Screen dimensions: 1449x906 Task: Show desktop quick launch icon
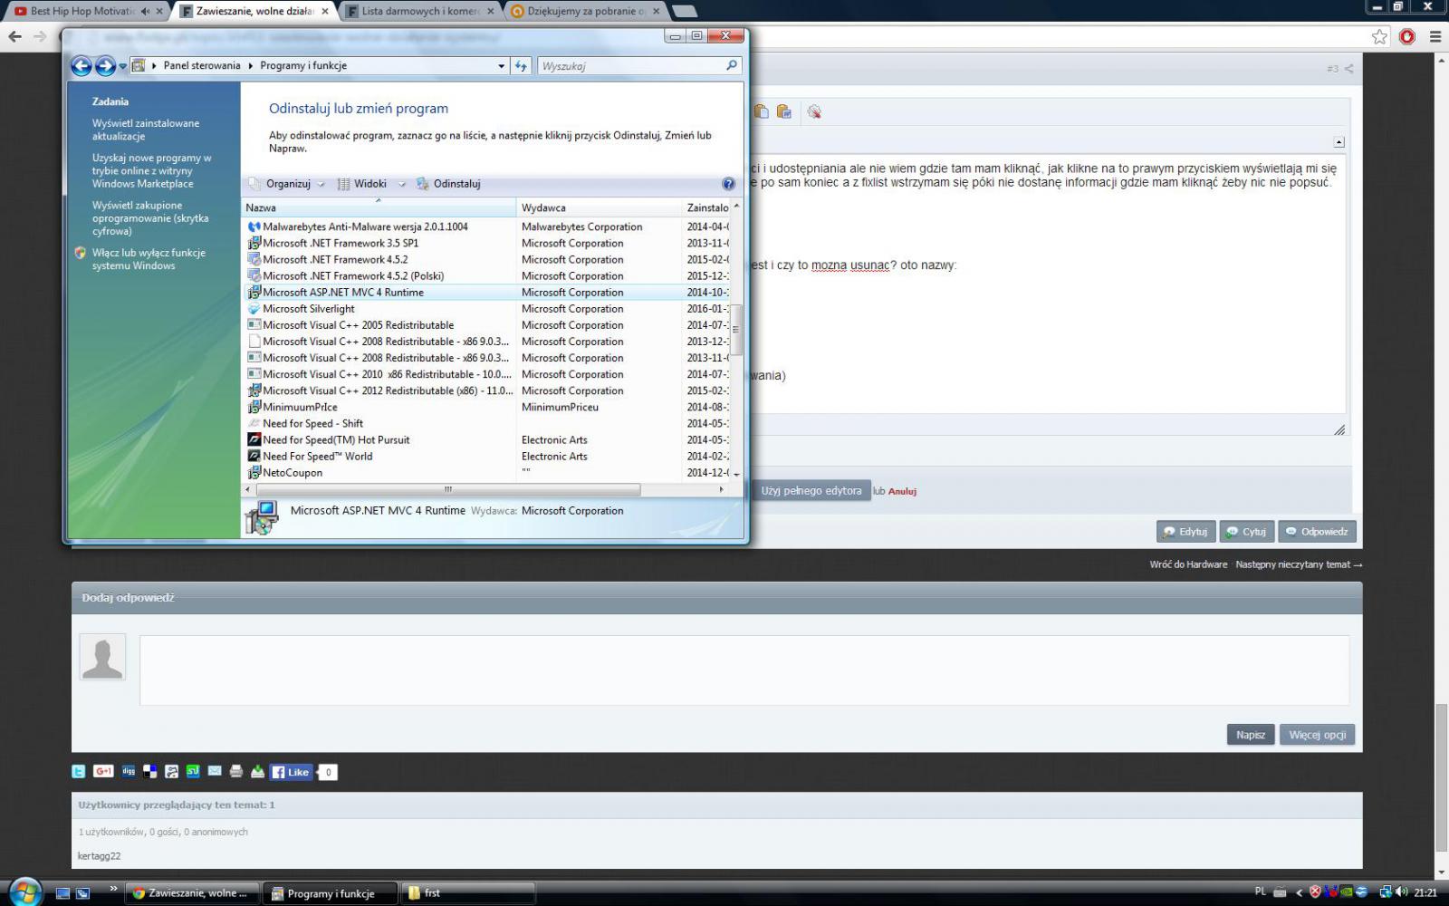click(62, 893)
